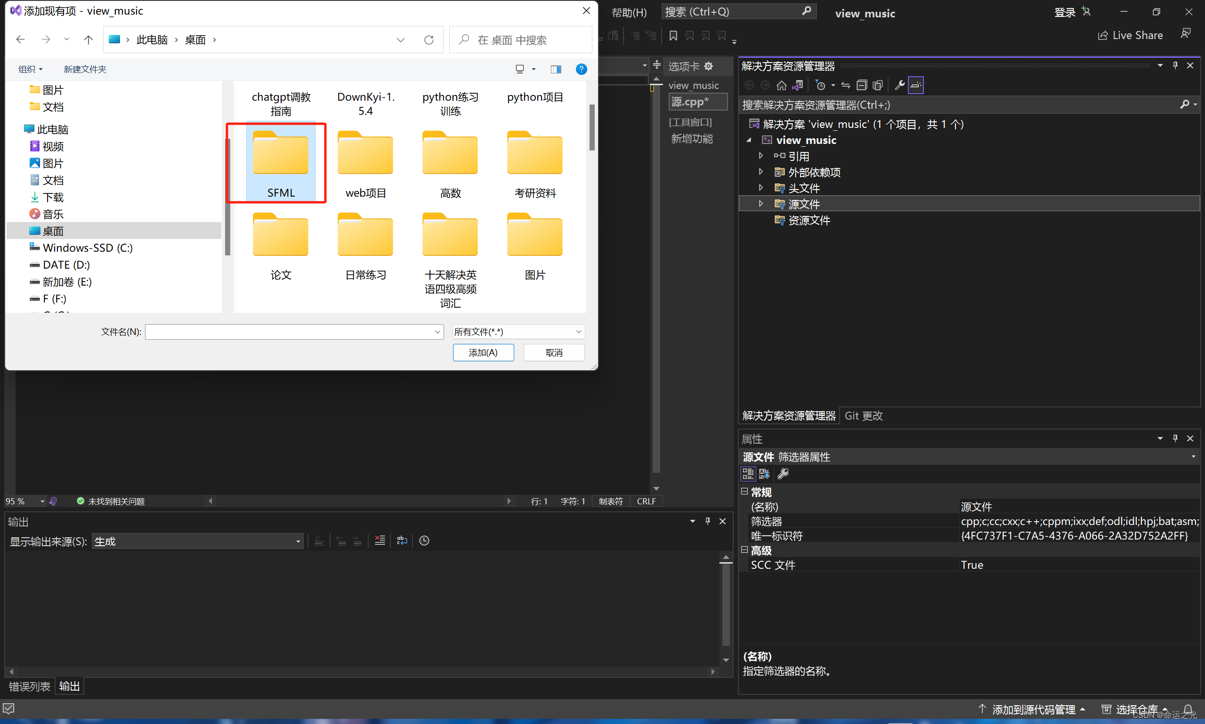Clear all output with the red X icon
The height and width of the screenshot is (724, 1205).
point(380,541)
